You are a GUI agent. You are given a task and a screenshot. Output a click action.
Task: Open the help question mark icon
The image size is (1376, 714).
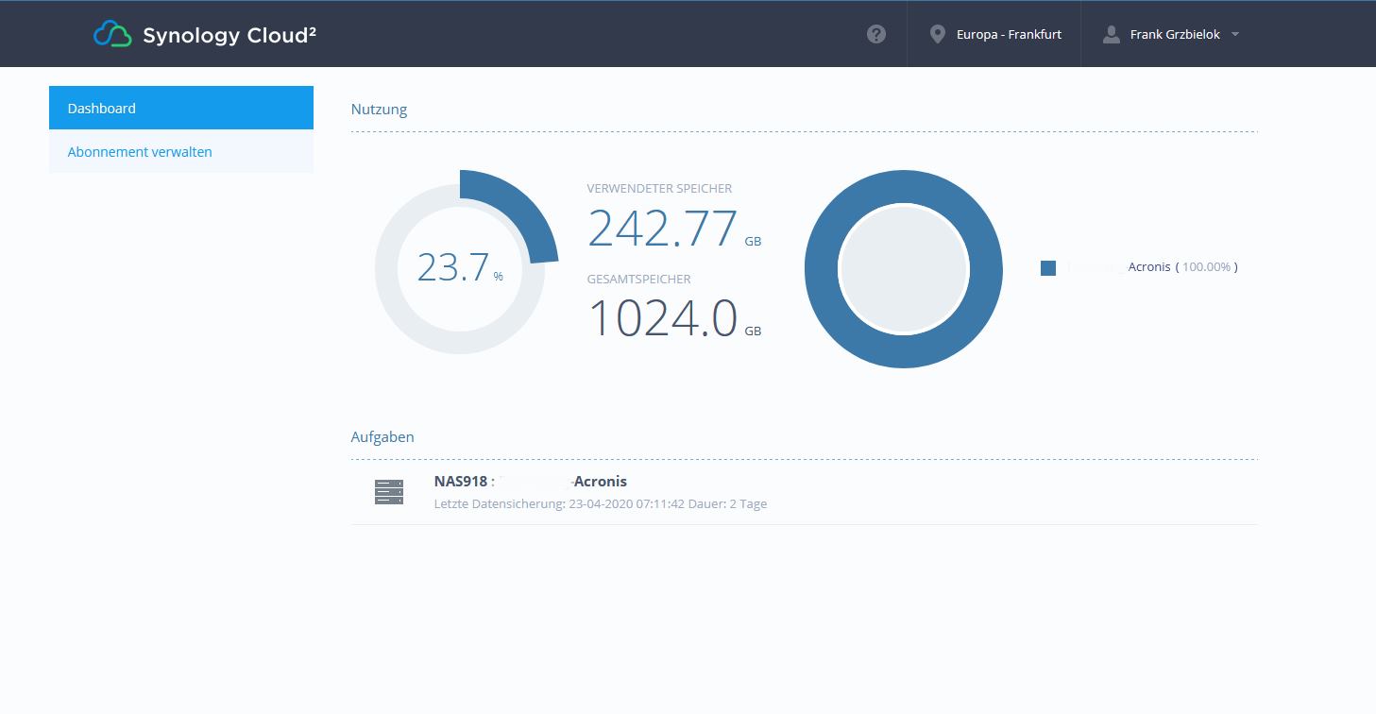pos(876,34)
